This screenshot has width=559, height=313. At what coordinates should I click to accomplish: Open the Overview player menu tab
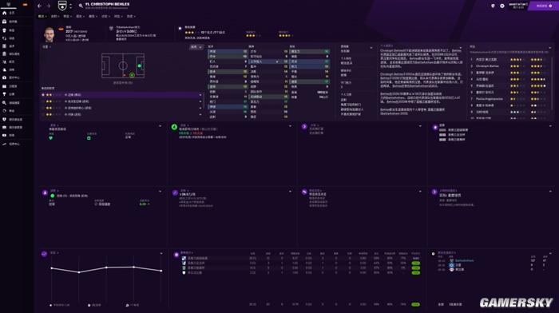tap(42, 17)
